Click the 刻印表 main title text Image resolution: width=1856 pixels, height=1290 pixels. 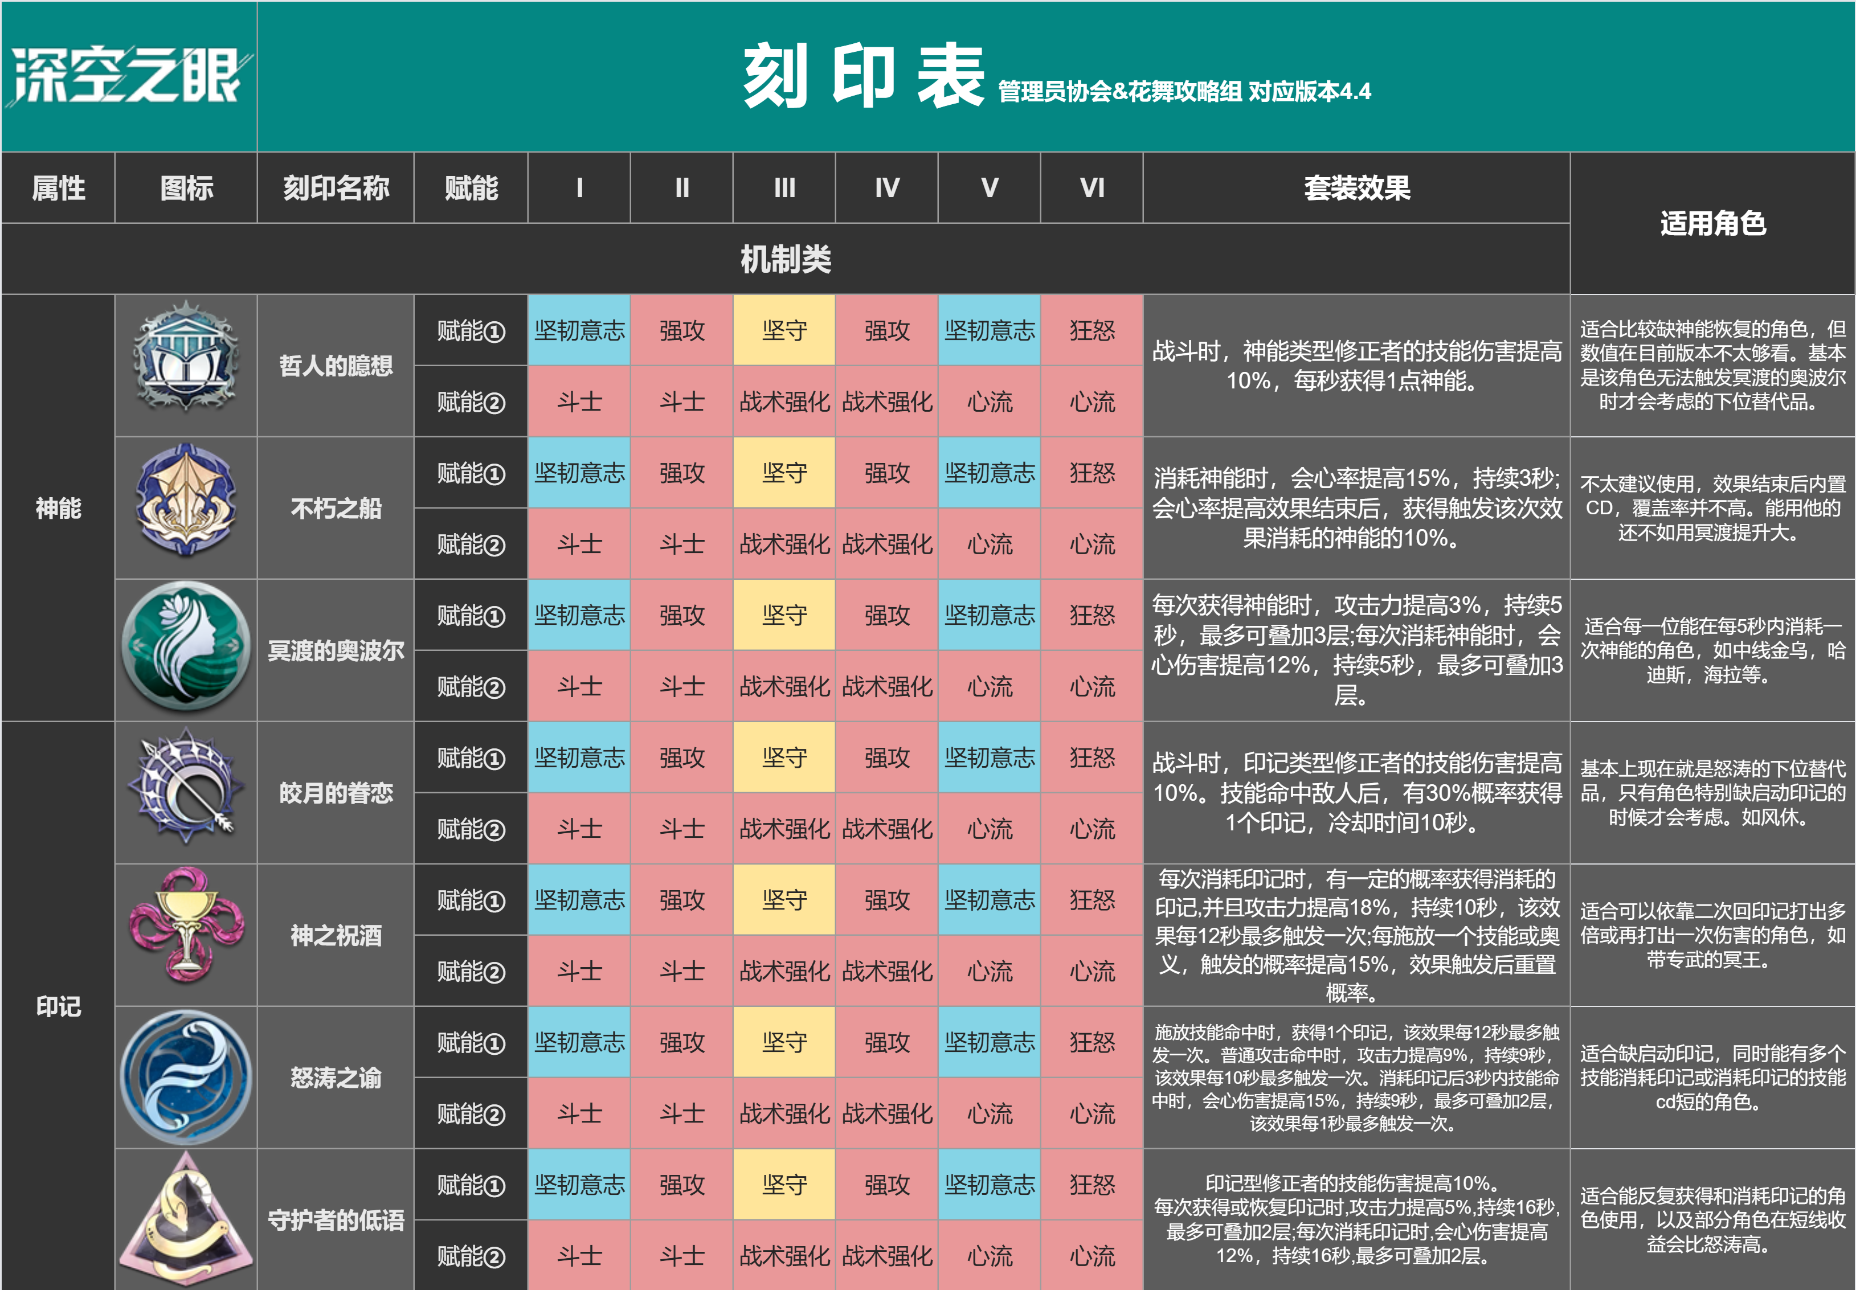[863, 76]
